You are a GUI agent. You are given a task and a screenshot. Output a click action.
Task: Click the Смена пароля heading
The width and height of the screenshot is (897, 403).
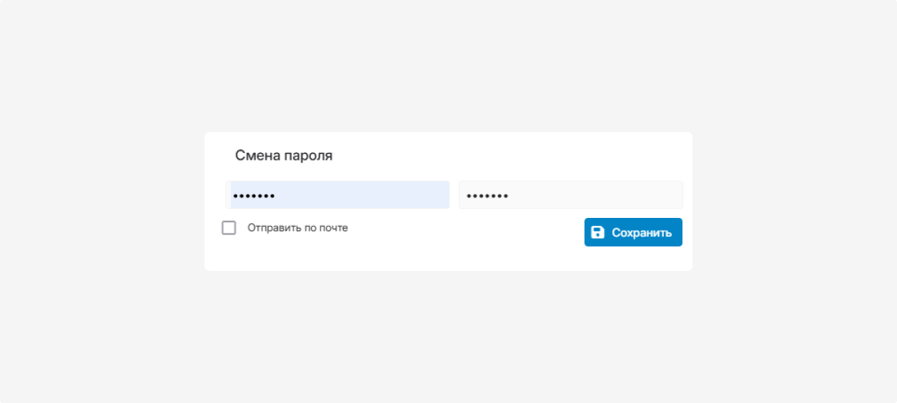(284, 156)
